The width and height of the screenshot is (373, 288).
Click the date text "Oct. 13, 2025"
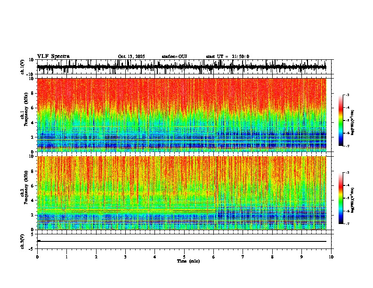pyautogui.click(x=131, y=56)
